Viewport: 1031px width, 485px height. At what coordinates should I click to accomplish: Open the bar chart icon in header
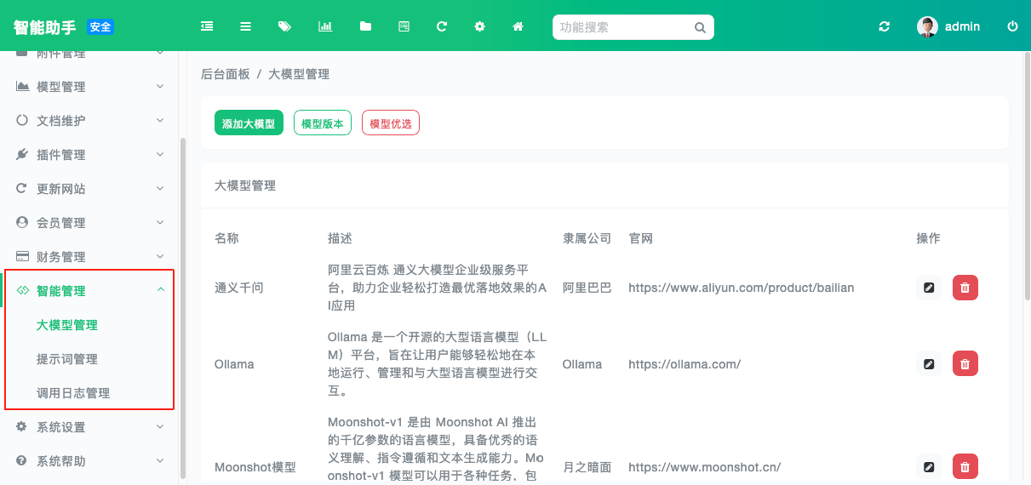pyautogui.click(x=325, y=26)
